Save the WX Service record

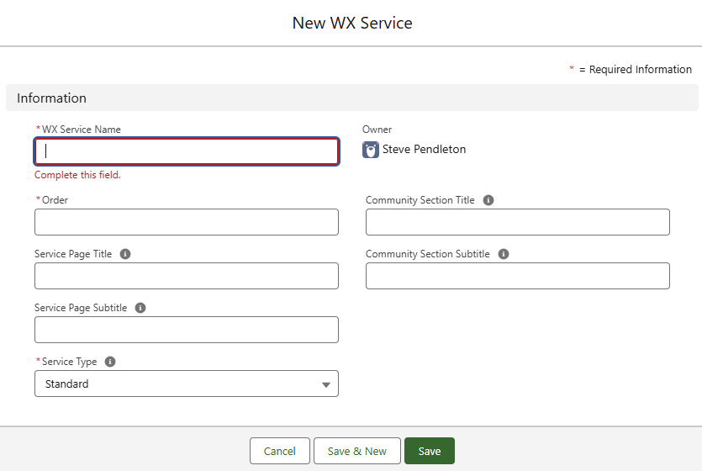click(x=429, y=451)
